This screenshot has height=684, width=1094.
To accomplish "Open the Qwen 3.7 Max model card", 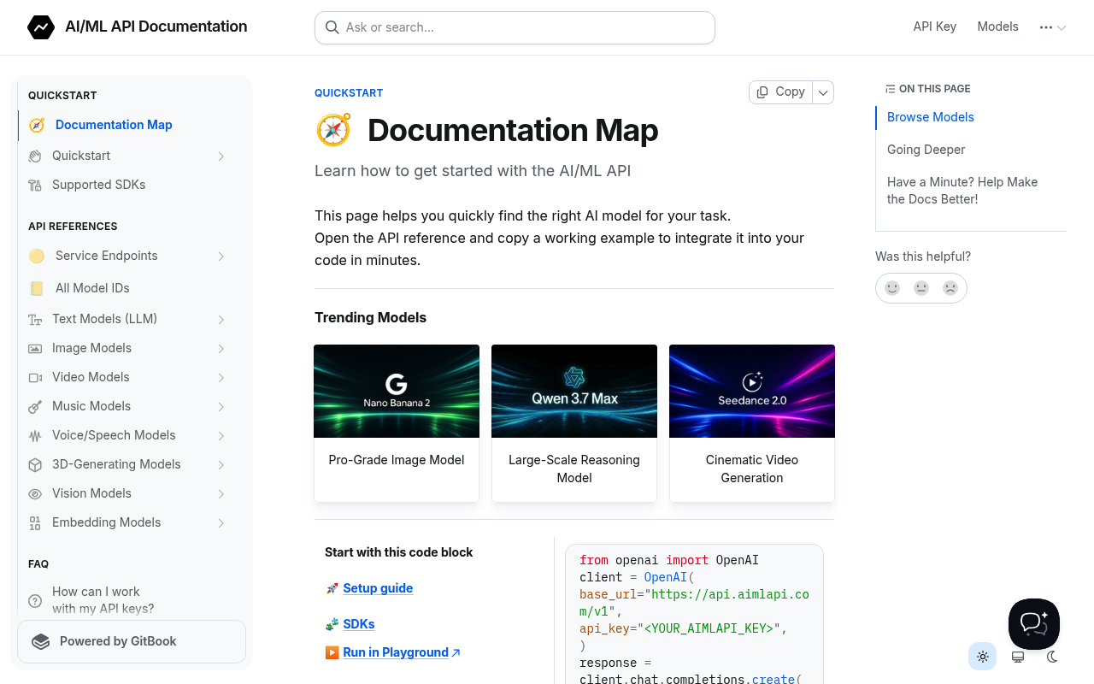I will coord(574,423).
